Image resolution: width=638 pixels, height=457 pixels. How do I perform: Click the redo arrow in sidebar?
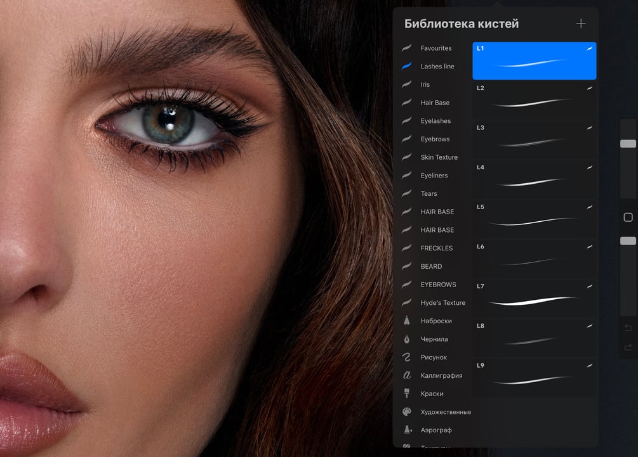pyautogui.click(x=628, y=347)
